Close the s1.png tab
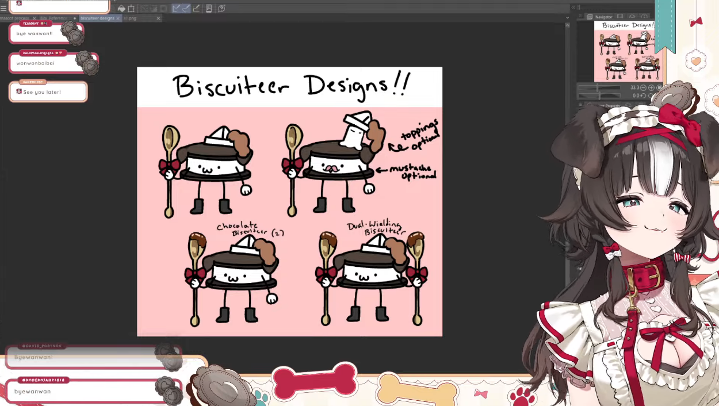 158,18
